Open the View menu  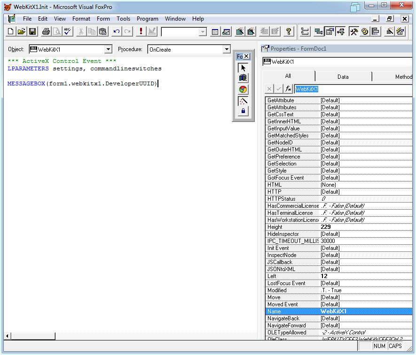point(60,19)
